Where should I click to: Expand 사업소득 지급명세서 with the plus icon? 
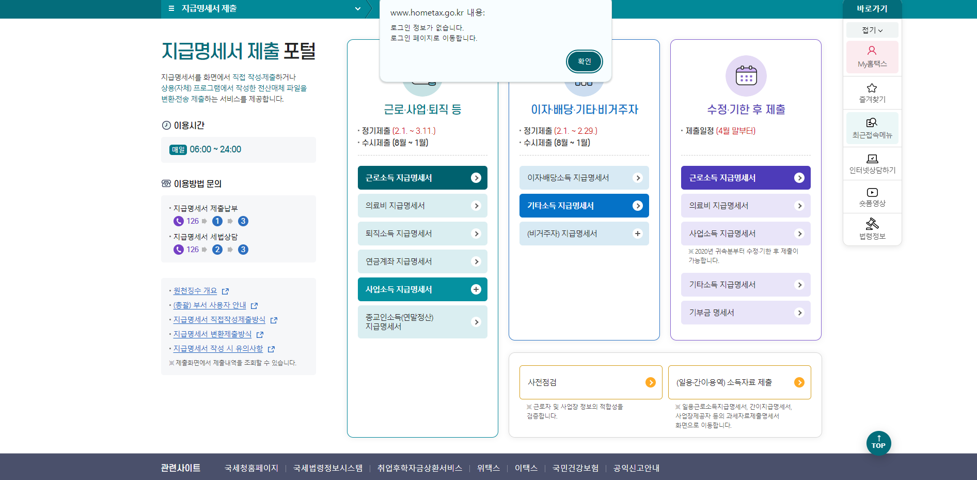[x=476, y=289]
